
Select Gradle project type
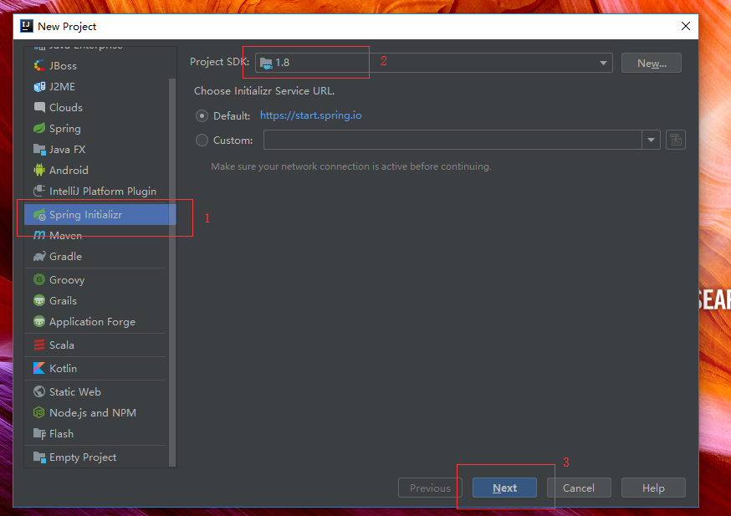point(100,257)
